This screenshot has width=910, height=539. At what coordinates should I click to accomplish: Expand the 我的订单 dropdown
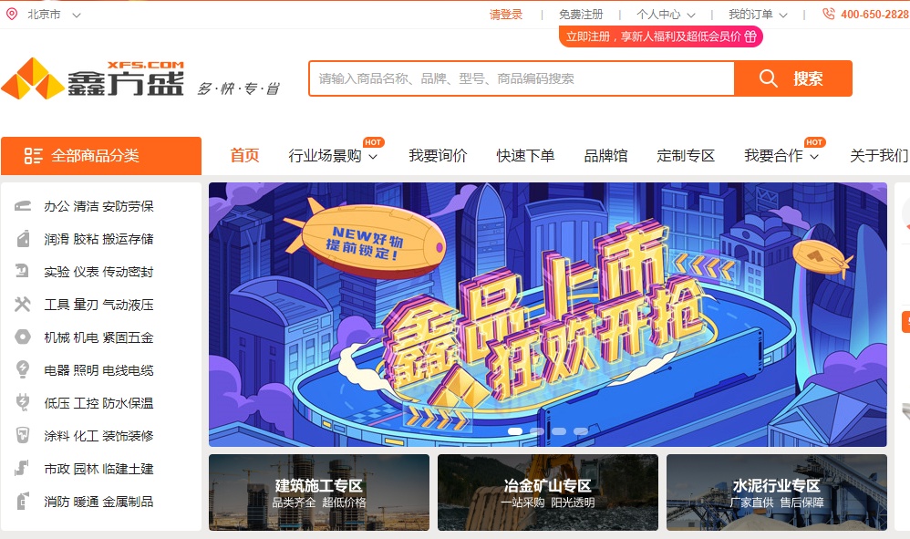tap(758, 15)
